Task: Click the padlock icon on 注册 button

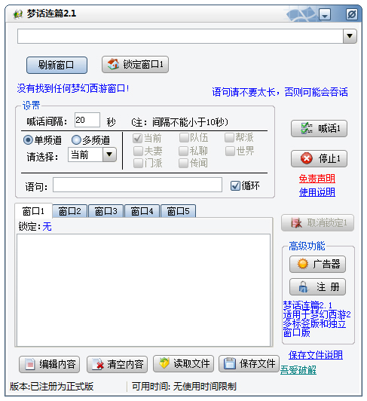Action: (303, 287)
